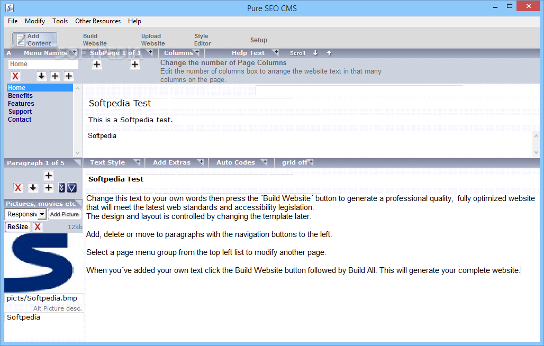Remove picture with red X next to ReSize

pyautogui.click(x=38, y=227)
